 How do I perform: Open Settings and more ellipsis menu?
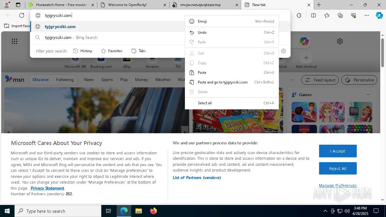coord(367,15)
